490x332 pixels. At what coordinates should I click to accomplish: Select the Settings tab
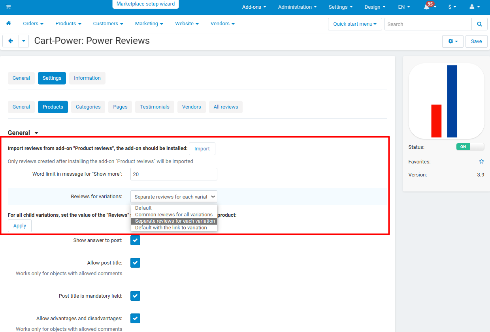[52, 78]
